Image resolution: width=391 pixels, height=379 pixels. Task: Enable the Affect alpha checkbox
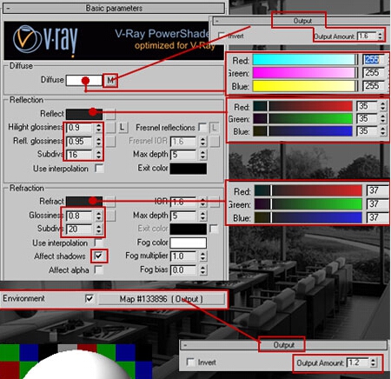pyautogui.click(x=98, y=269)
